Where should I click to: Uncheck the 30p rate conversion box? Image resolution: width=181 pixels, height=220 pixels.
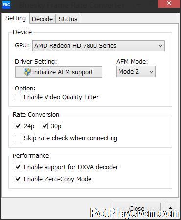[45, 126]
